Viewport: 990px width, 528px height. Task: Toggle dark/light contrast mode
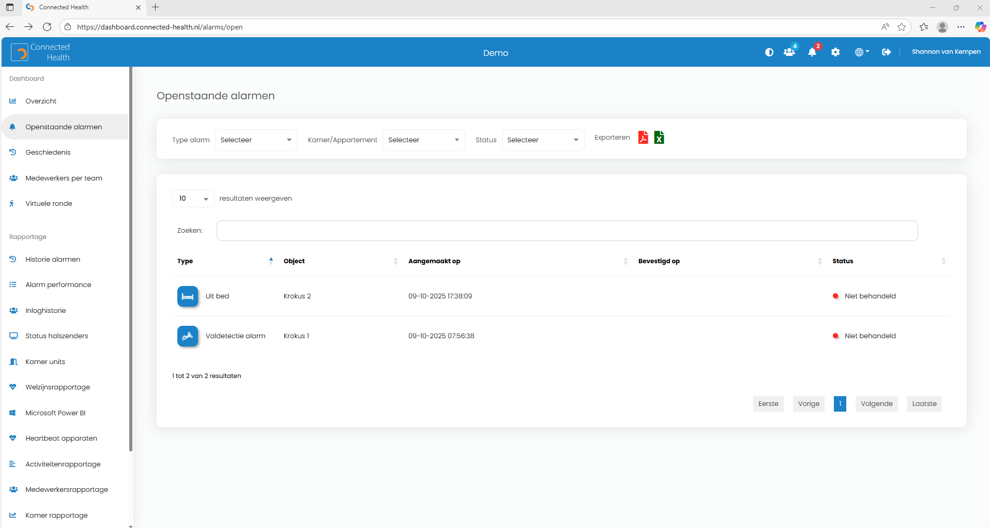pos(769,52)
